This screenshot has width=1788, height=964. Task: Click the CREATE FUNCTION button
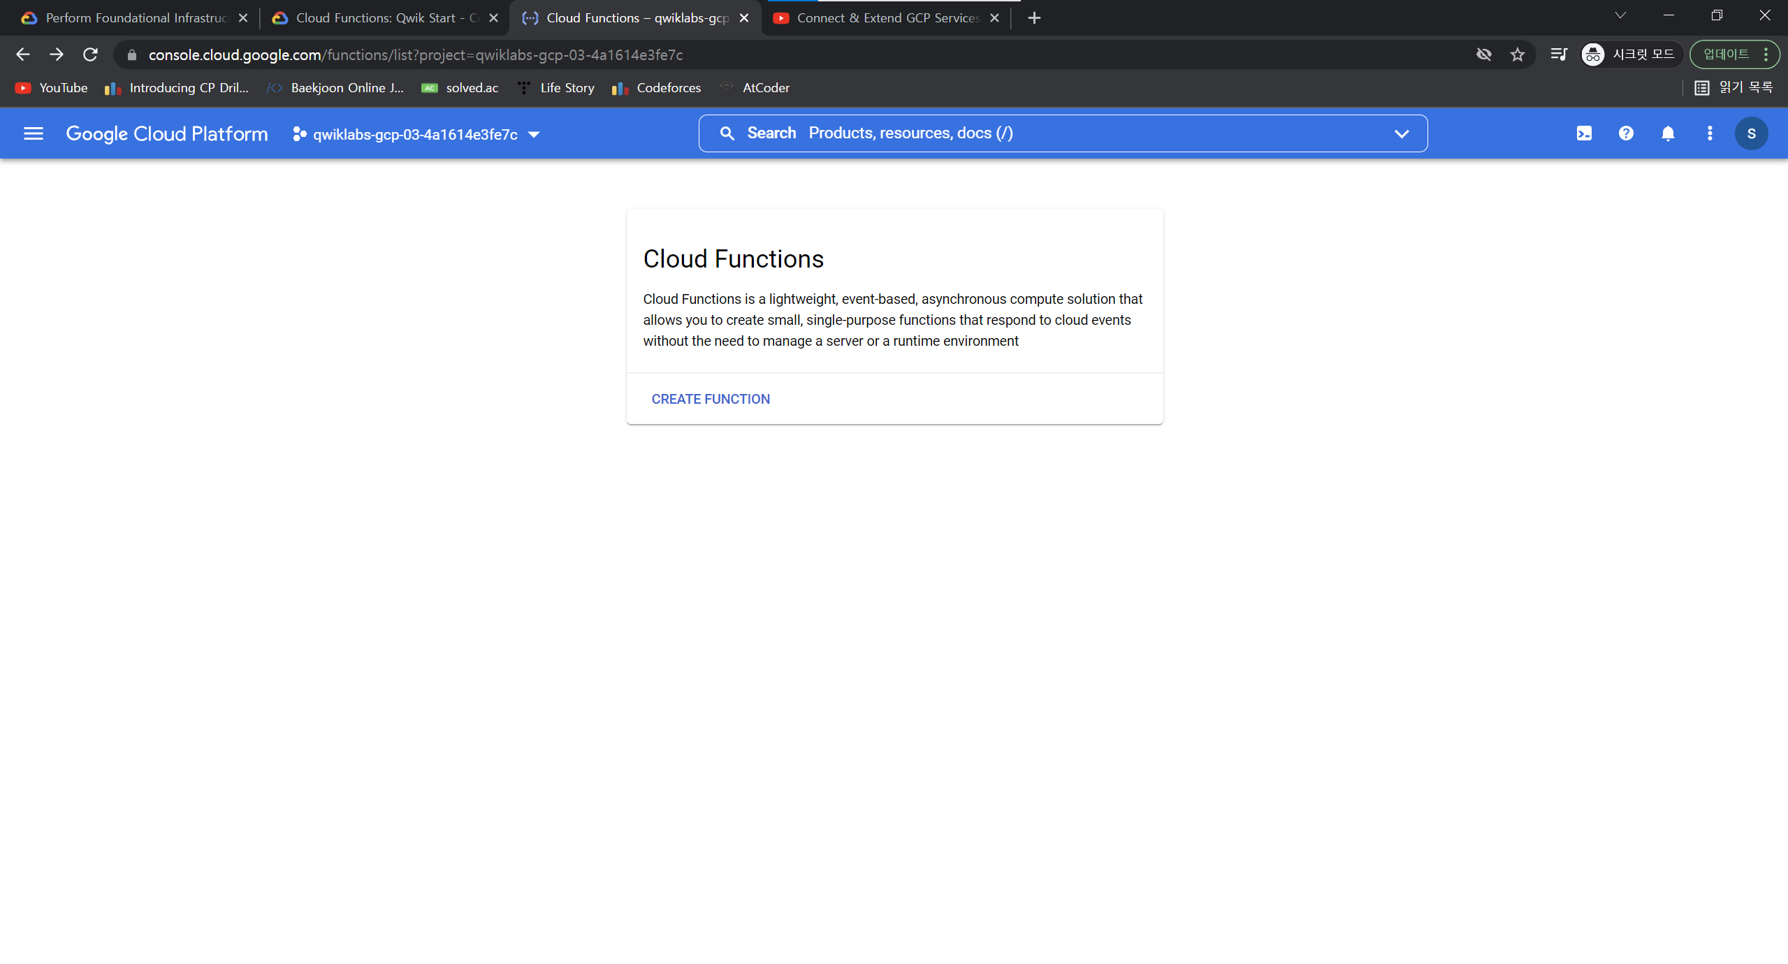click(x=711, y=399)
